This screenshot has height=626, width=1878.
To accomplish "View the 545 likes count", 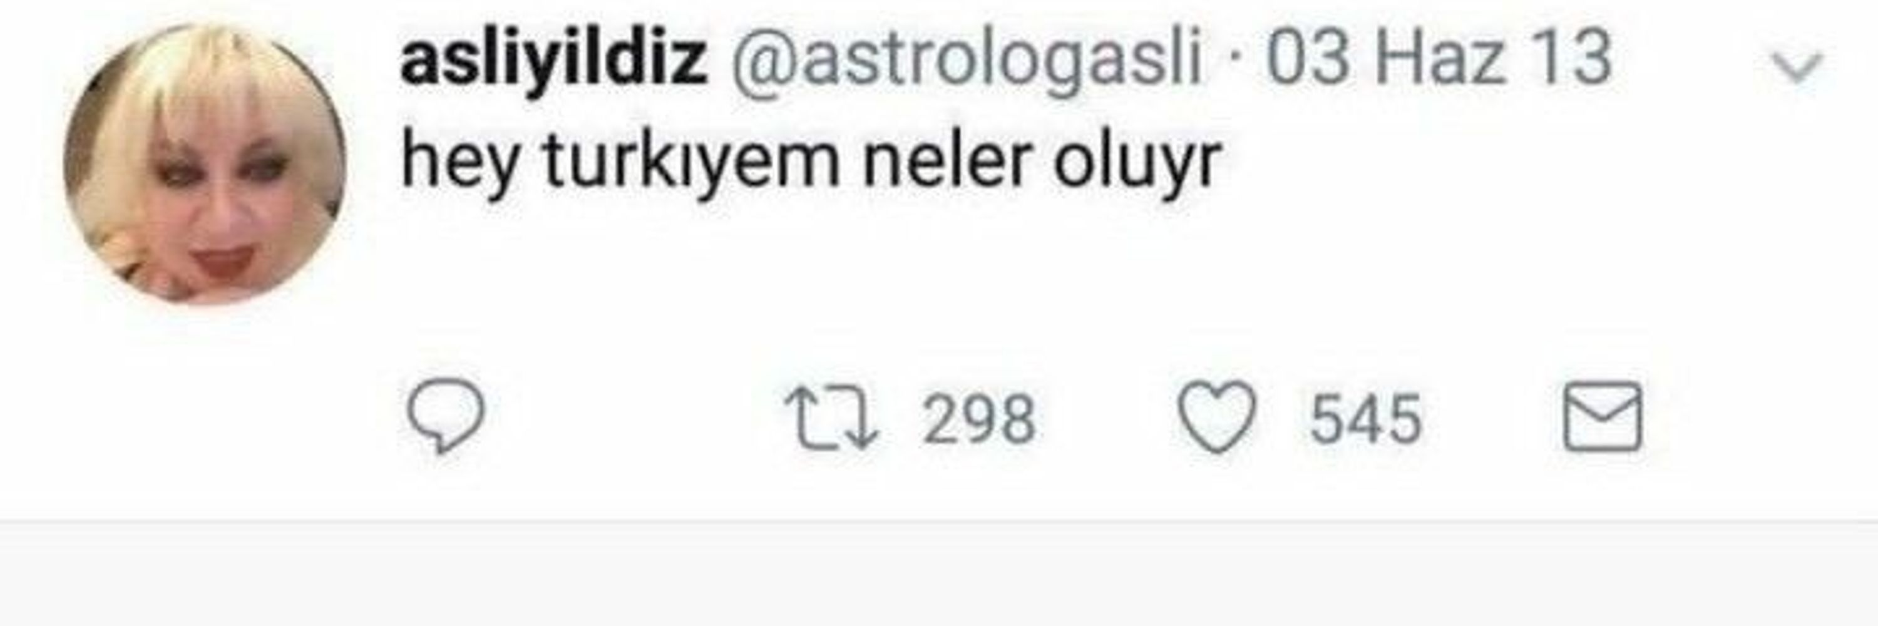I will 1365,419.
